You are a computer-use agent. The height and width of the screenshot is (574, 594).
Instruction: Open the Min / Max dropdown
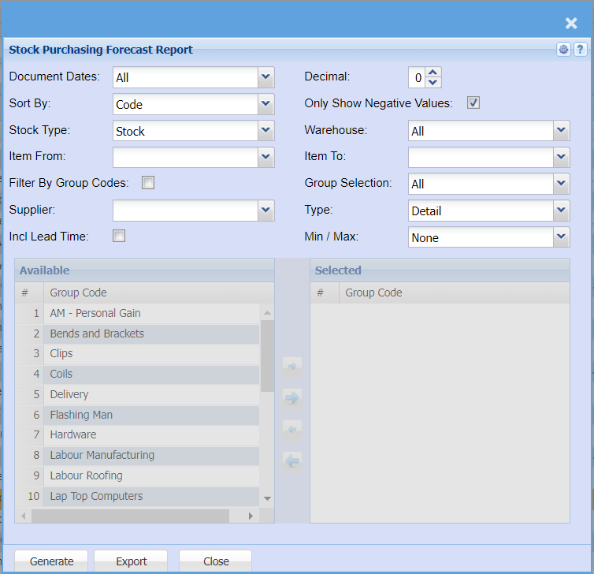click(561, 237)
